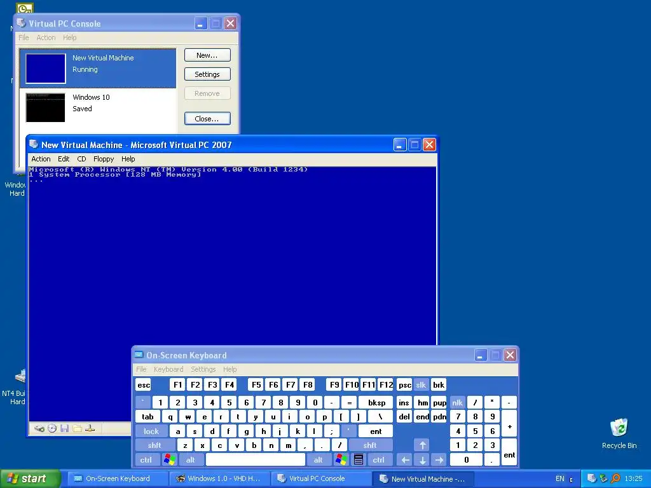Click the Close... button in Virtual PC Console
The image size is (651, 488).
click(x=207, y=119)
